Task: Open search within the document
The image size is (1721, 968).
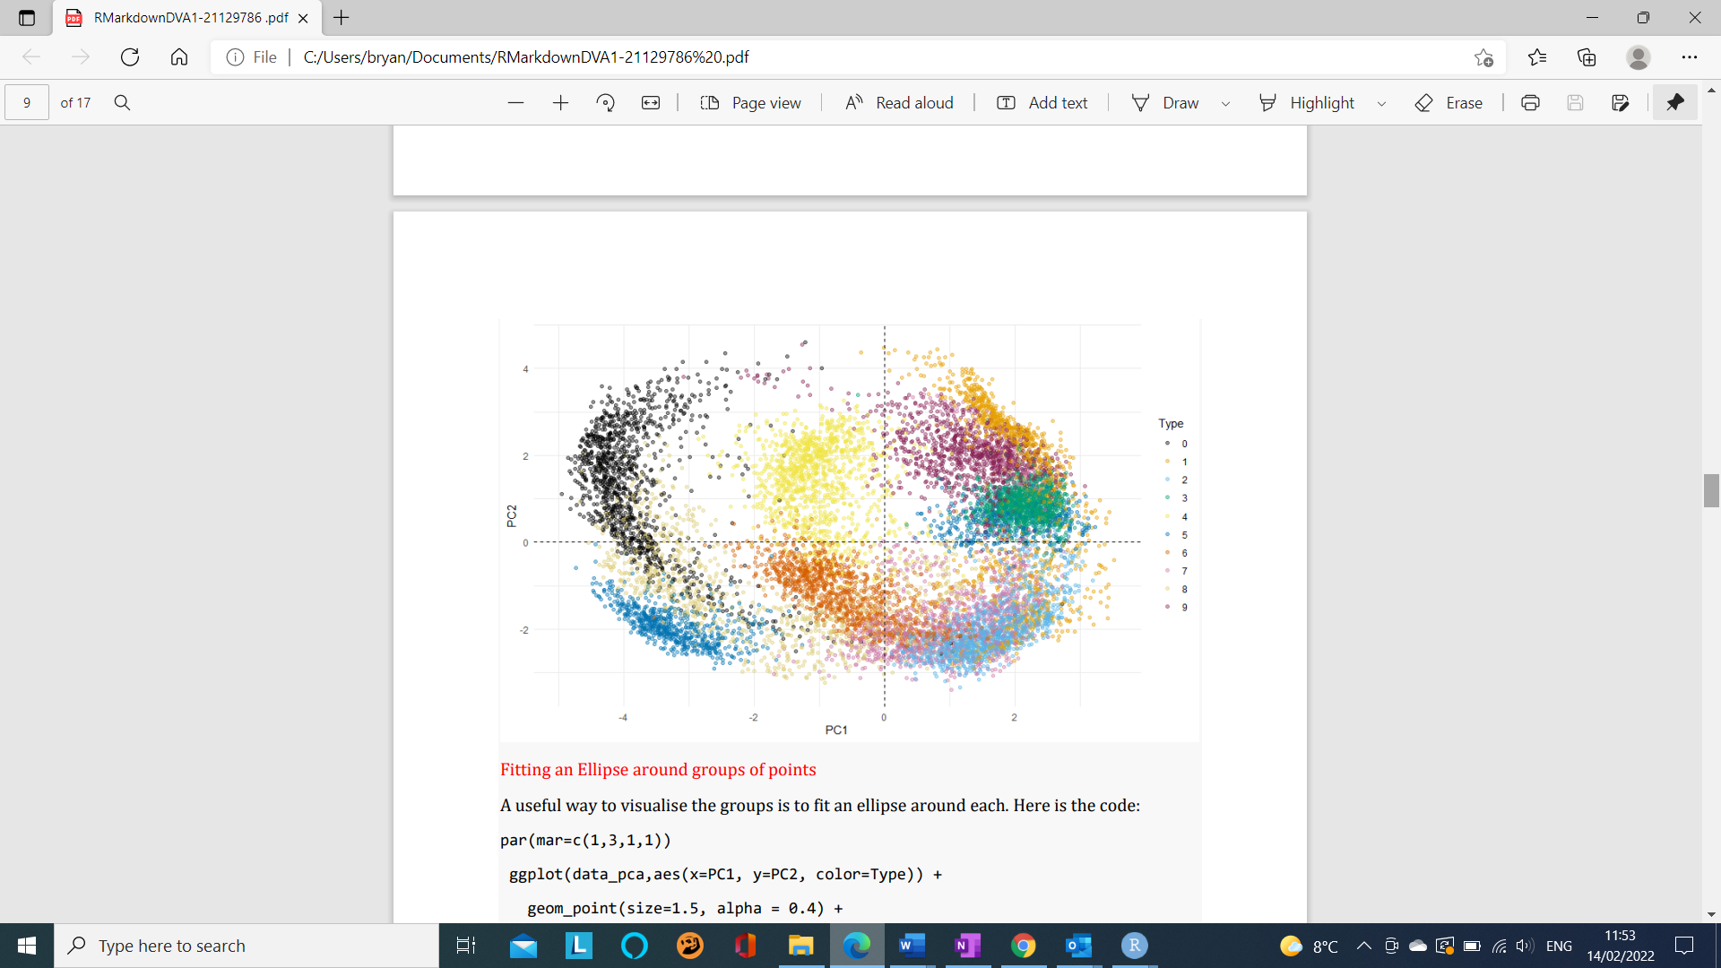Action: [123, 102]
